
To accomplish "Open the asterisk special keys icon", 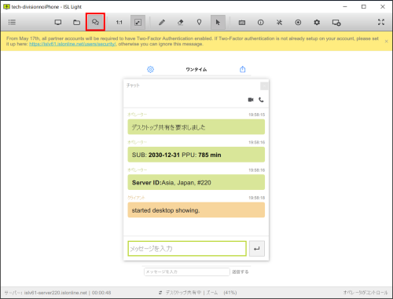I will tap(279, 23).
